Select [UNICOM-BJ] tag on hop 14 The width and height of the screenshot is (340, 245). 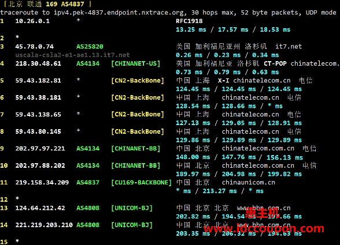132,225
